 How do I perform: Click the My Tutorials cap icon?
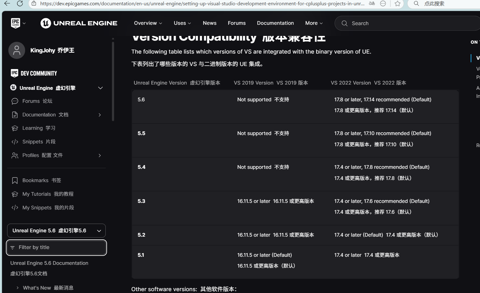(x=15, y=194)
